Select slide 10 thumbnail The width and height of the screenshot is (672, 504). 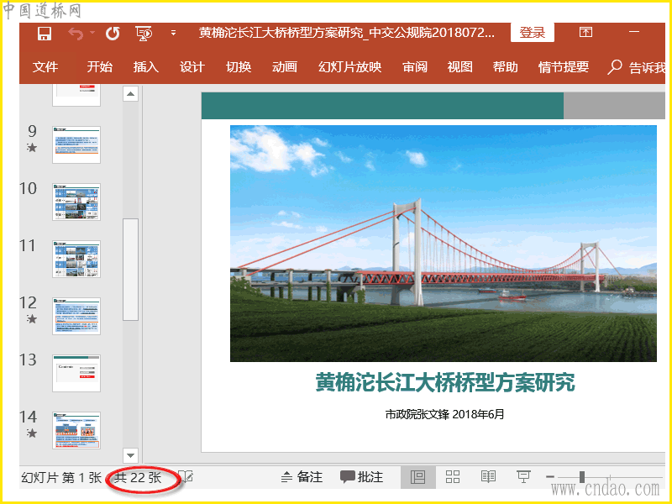tap(76, 202)
